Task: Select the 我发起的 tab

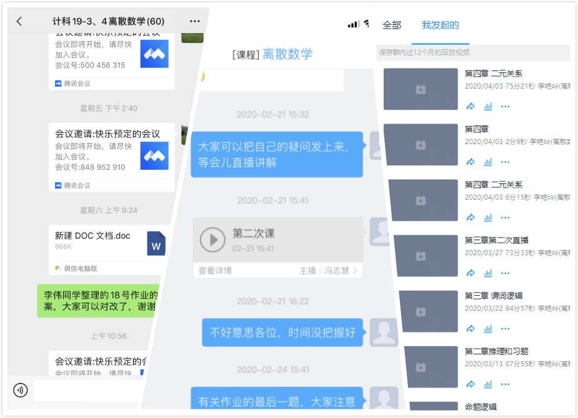Action: pyautogui.click(x=440, y=26)
